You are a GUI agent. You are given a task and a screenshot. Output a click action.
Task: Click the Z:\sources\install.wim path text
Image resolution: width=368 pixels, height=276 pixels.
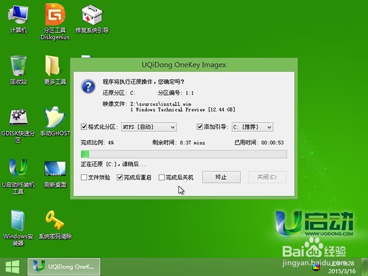(x=161, y=104)
